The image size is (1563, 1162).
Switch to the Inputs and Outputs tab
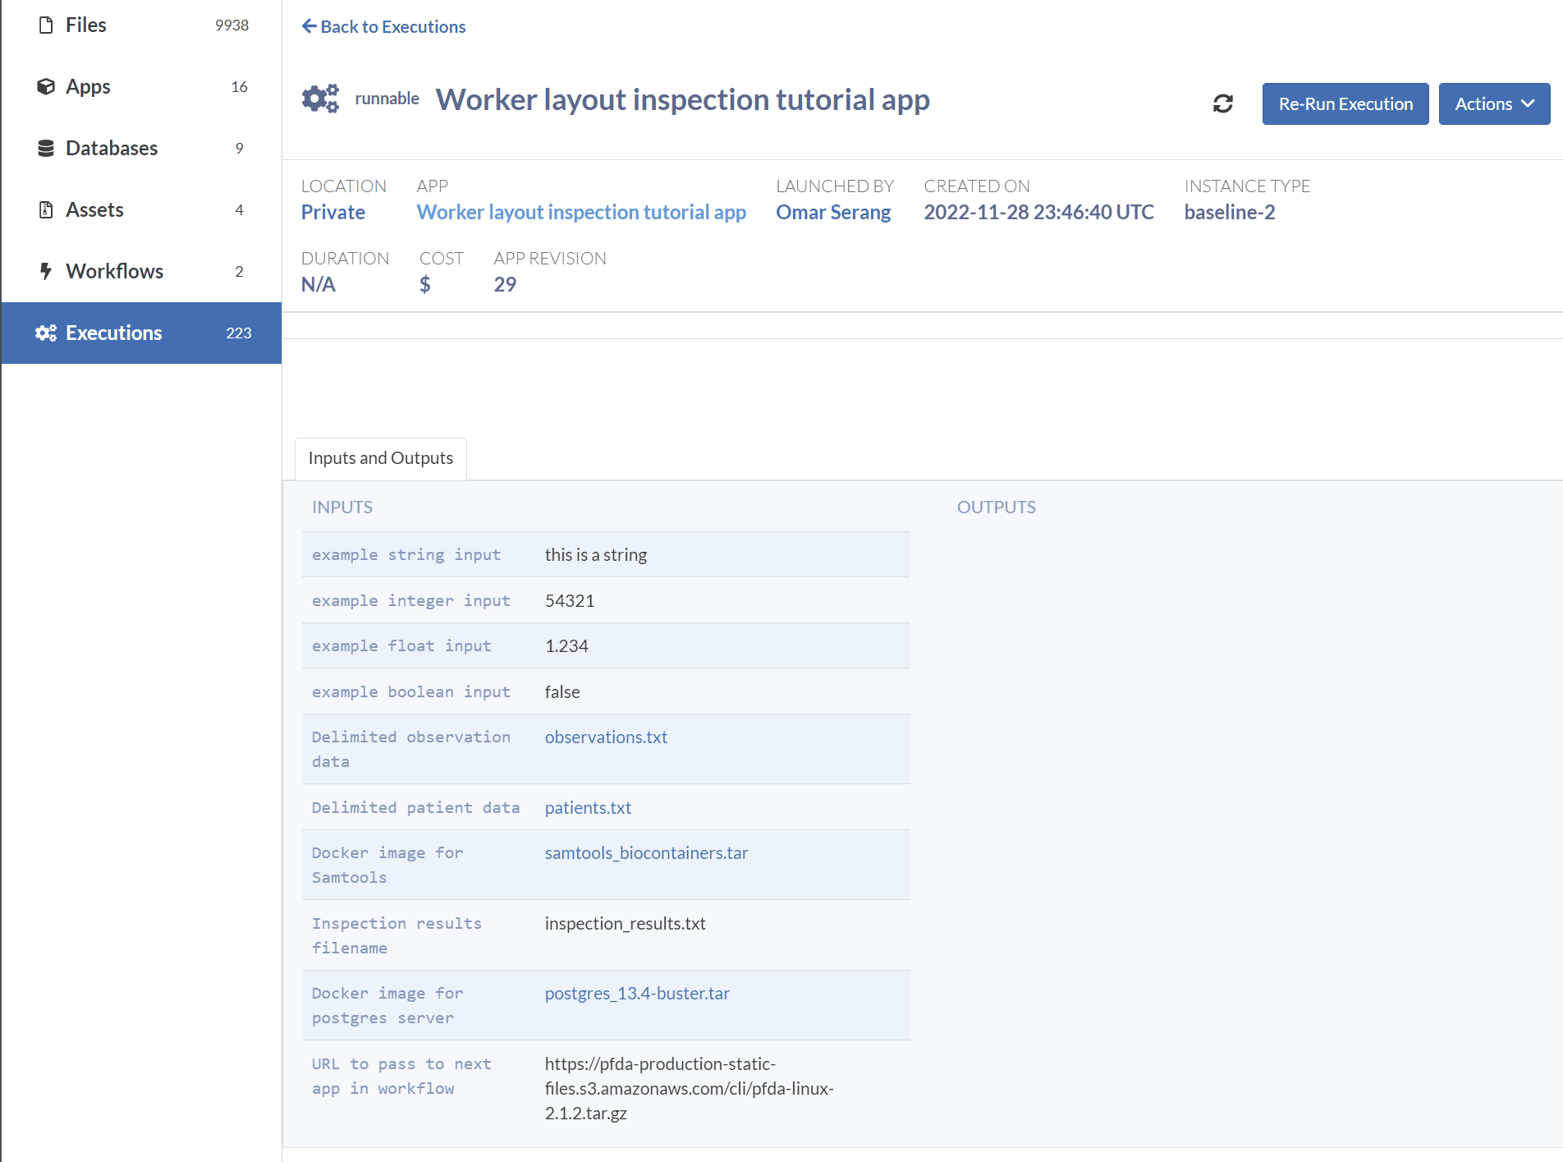coord(380,458)
